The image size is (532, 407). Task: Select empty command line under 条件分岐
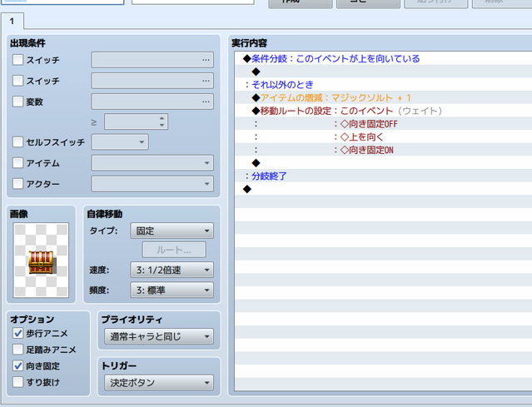coord(383,72)
